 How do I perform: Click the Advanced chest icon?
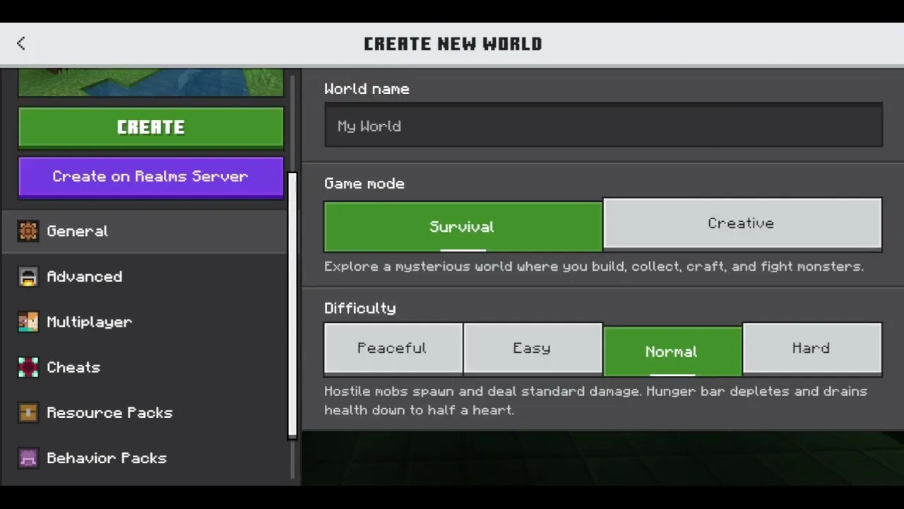28,276
